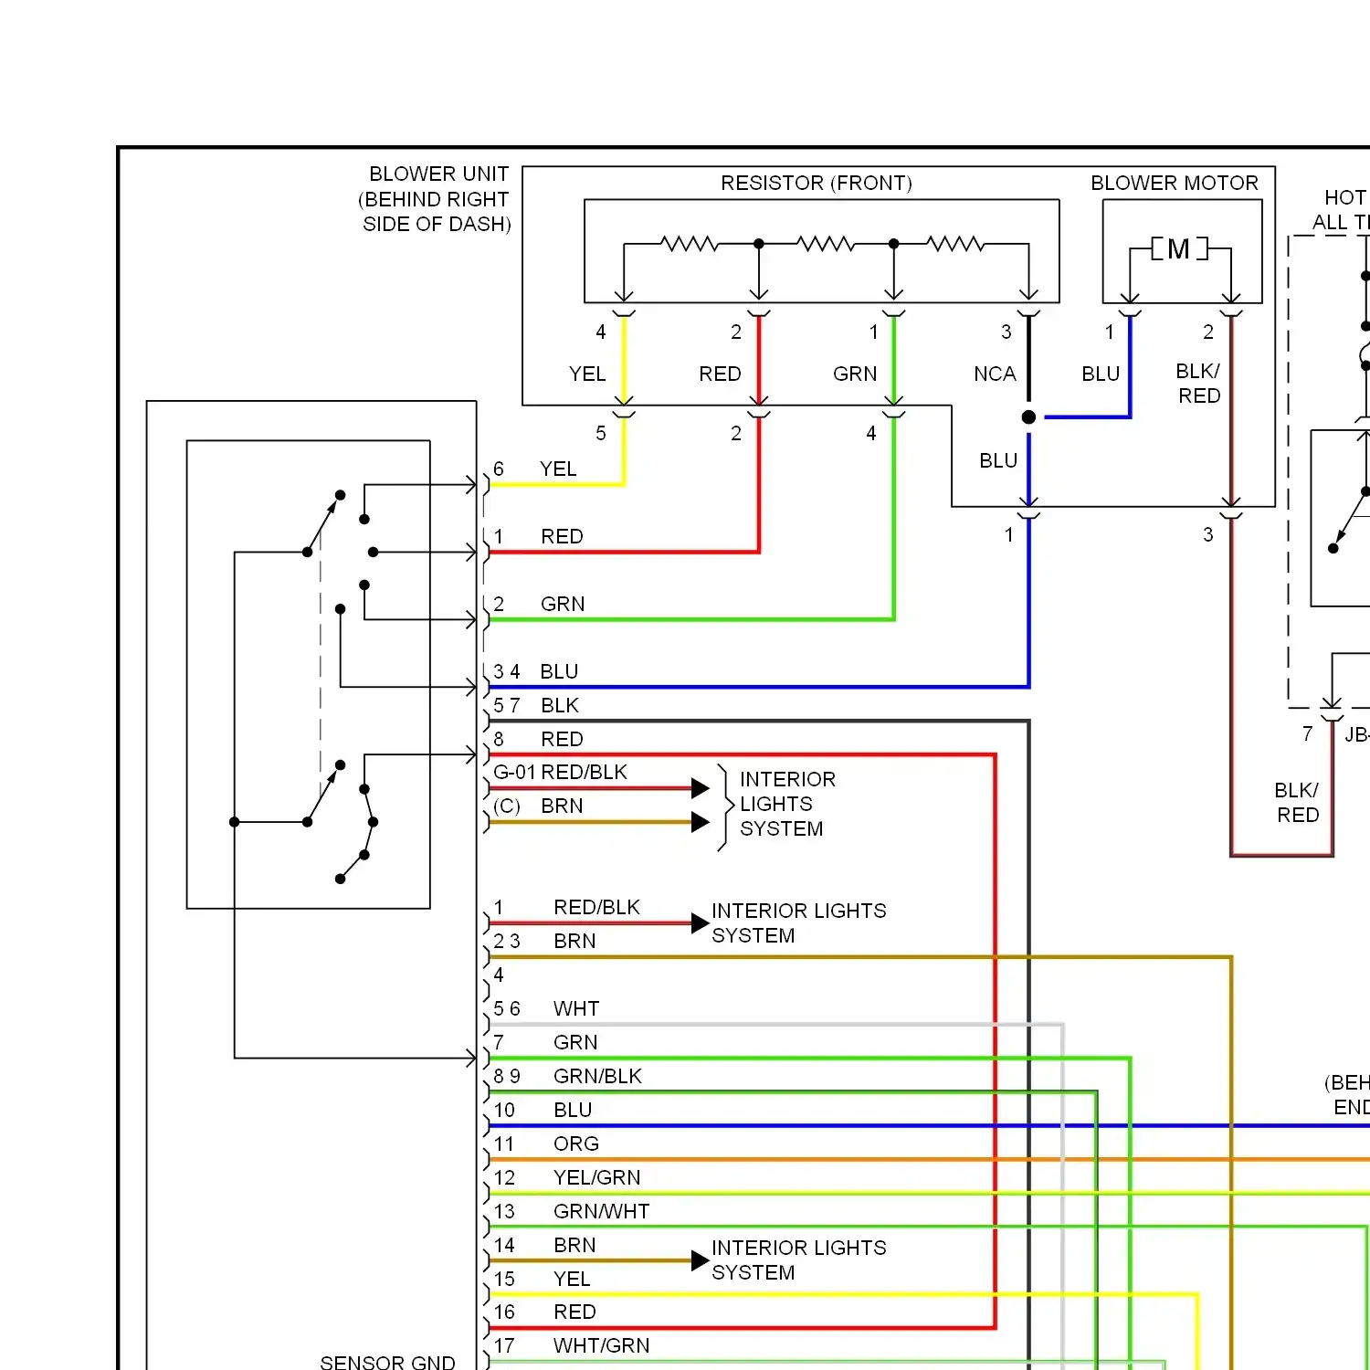Click black arrowhead ending the G-01 RED/BLK wire

(701, 788)
